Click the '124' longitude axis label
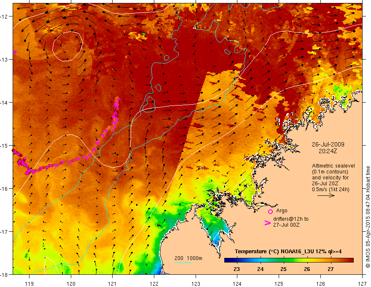Viewport: 371px width, 287px height. click(237, 284)
